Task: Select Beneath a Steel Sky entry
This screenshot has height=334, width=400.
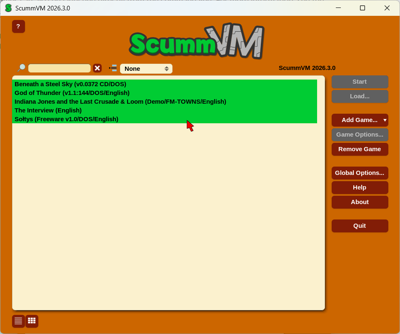Action: click(x=165, y=84)
